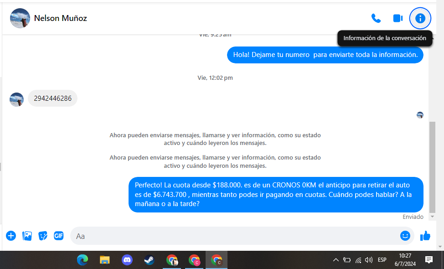444x269 pixels.
Task: Click the Nelson Muñoz name in the header
Action: tap(60, 18)
